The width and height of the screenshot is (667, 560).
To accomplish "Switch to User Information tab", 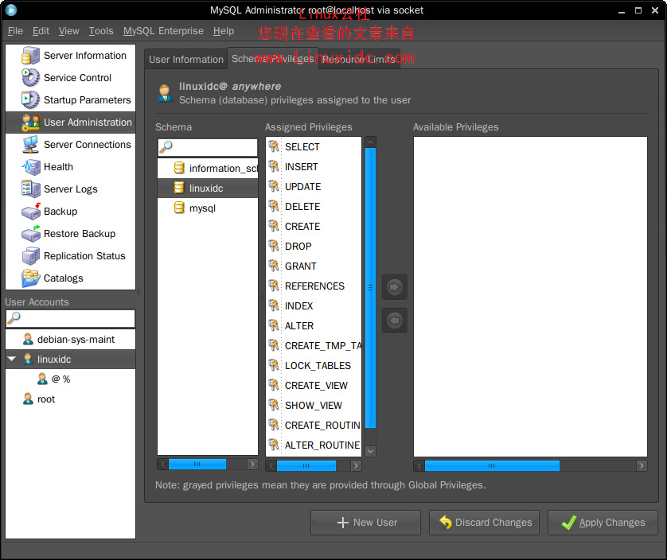I will tap(186, 59).
